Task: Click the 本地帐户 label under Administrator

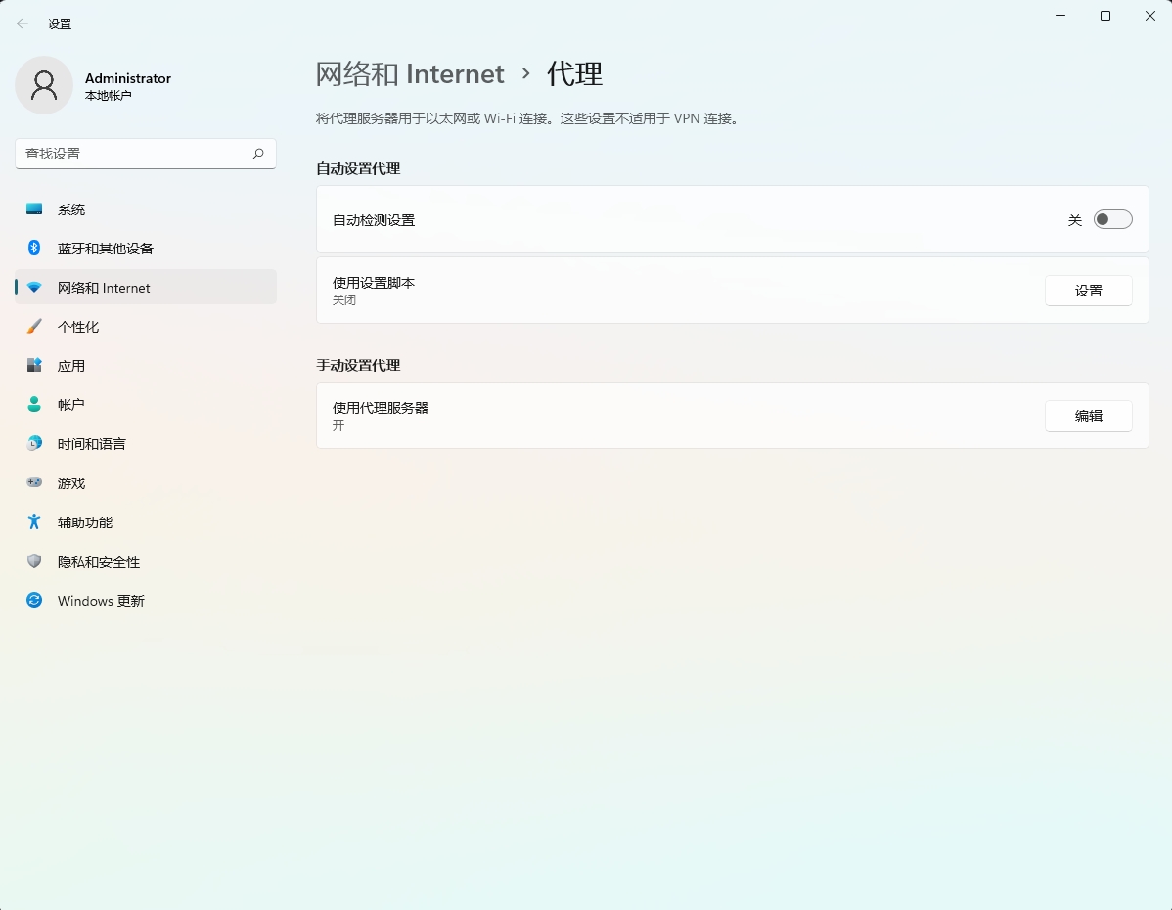Action: [109, 96]
